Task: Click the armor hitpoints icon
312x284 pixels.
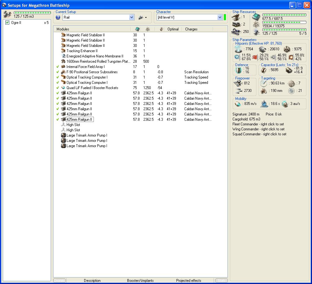Action: (263, 49)
